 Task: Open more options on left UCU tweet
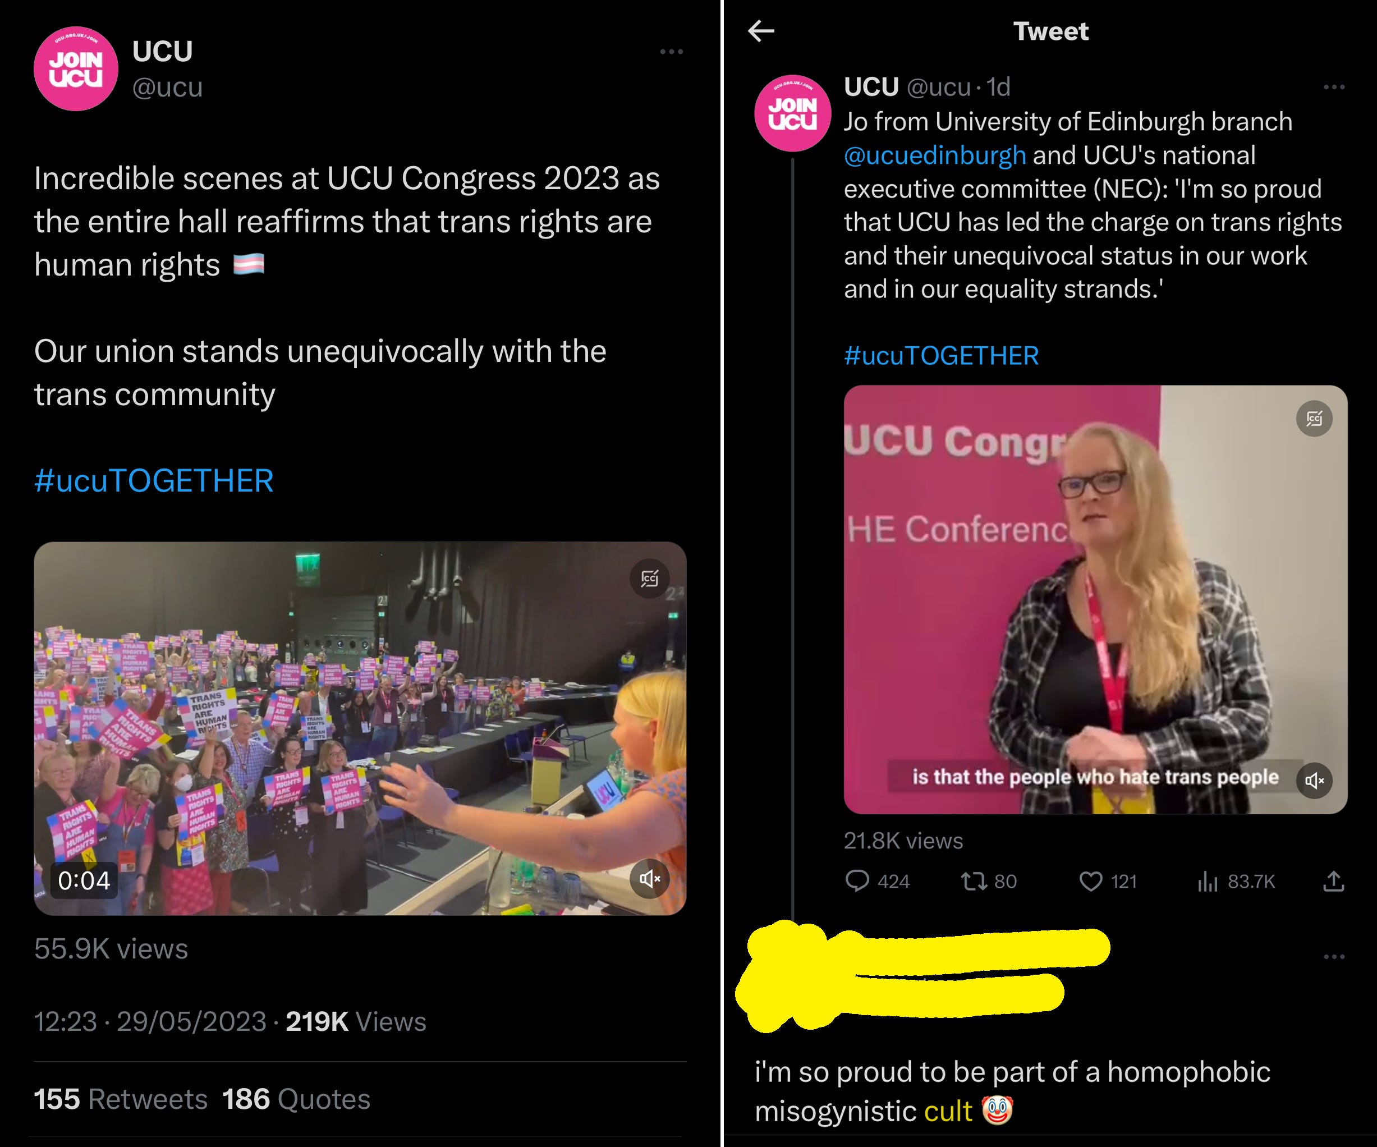tap(672, 51)
